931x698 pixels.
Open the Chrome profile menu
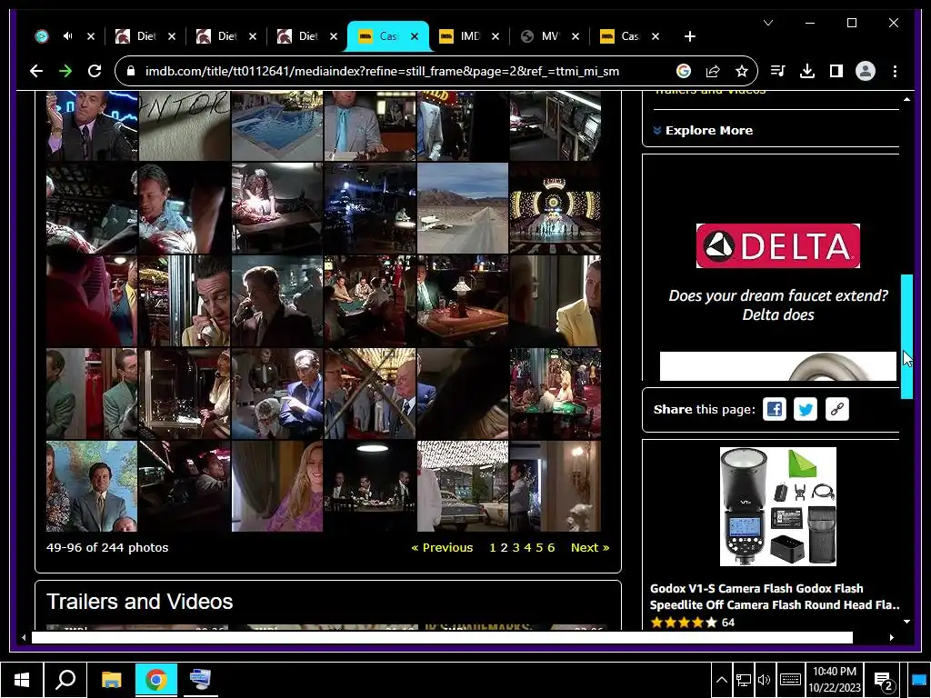[x=866, y=71]
